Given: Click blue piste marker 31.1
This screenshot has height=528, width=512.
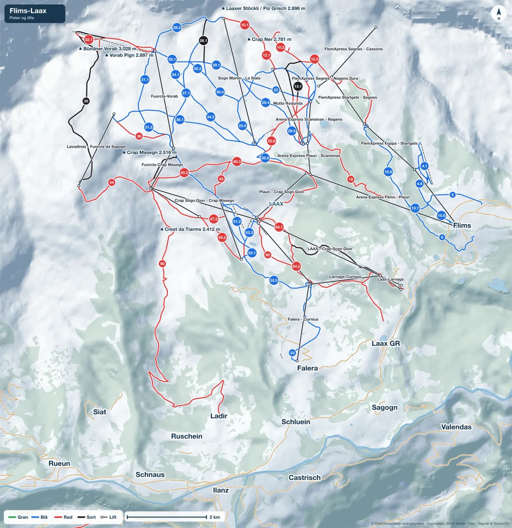Looking at the screenshot, I should pos(145,80).
